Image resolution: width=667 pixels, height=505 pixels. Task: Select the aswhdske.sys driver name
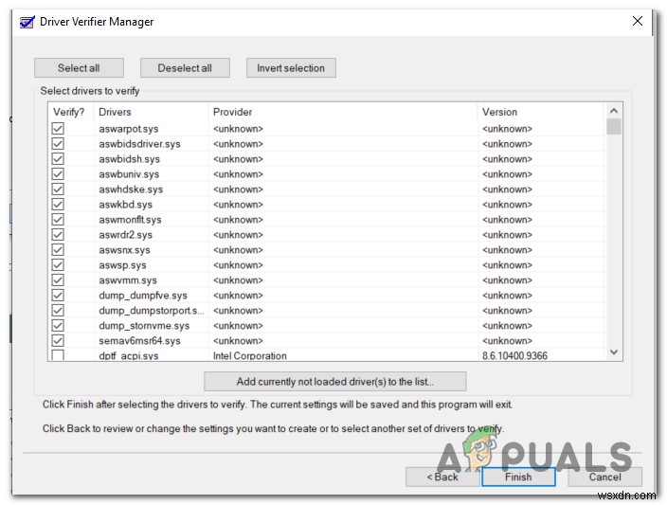click(x=131, y=189)
